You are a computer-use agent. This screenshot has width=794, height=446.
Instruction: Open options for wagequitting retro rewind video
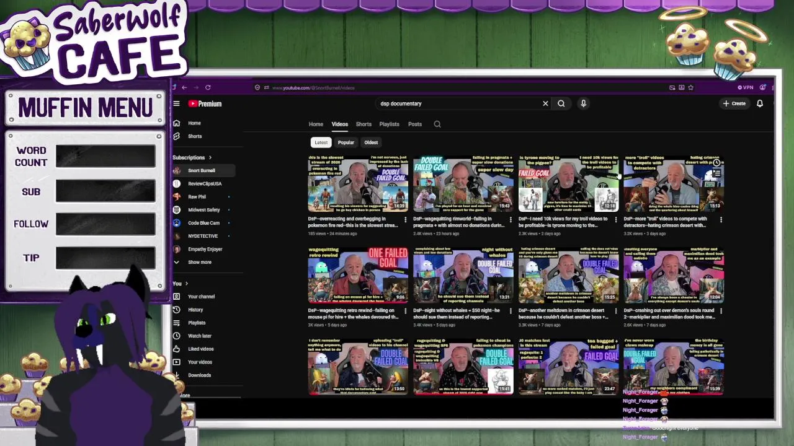tap(405, 311)
